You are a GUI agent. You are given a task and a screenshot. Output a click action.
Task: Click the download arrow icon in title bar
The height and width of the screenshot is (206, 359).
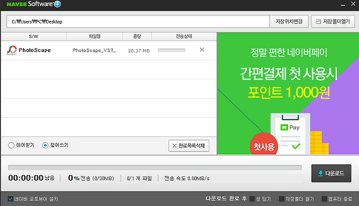[x=57, y=4]
